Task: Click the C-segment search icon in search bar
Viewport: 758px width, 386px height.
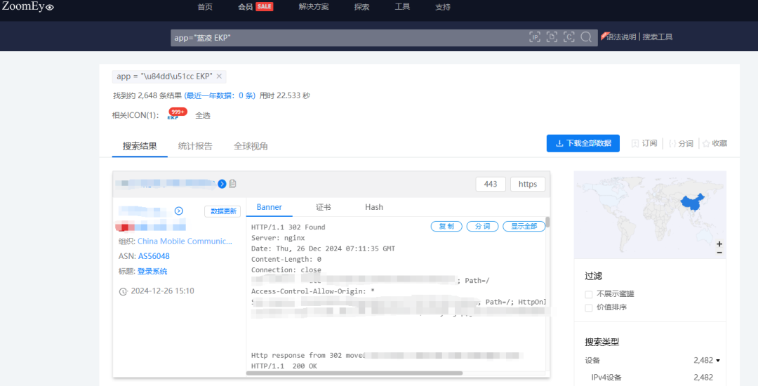Action: [569, 37]
